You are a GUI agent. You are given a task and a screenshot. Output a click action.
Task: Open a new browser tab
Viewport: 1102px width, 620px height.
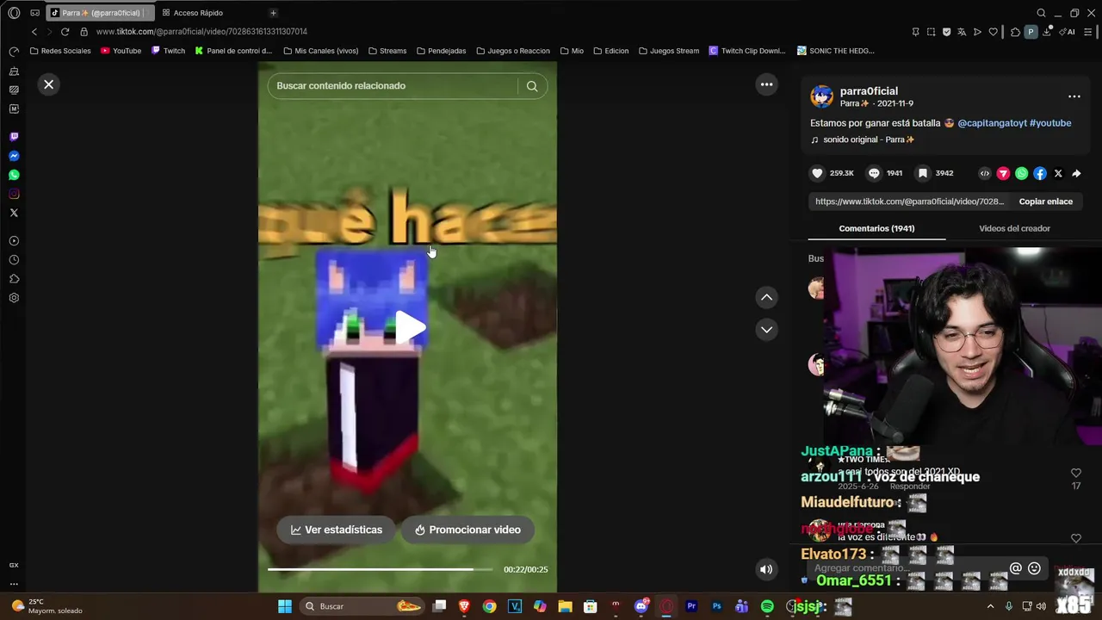tap(273, 13)
